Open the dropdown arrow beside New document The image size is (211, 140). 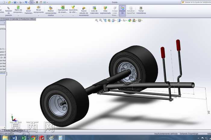(6, 2)
